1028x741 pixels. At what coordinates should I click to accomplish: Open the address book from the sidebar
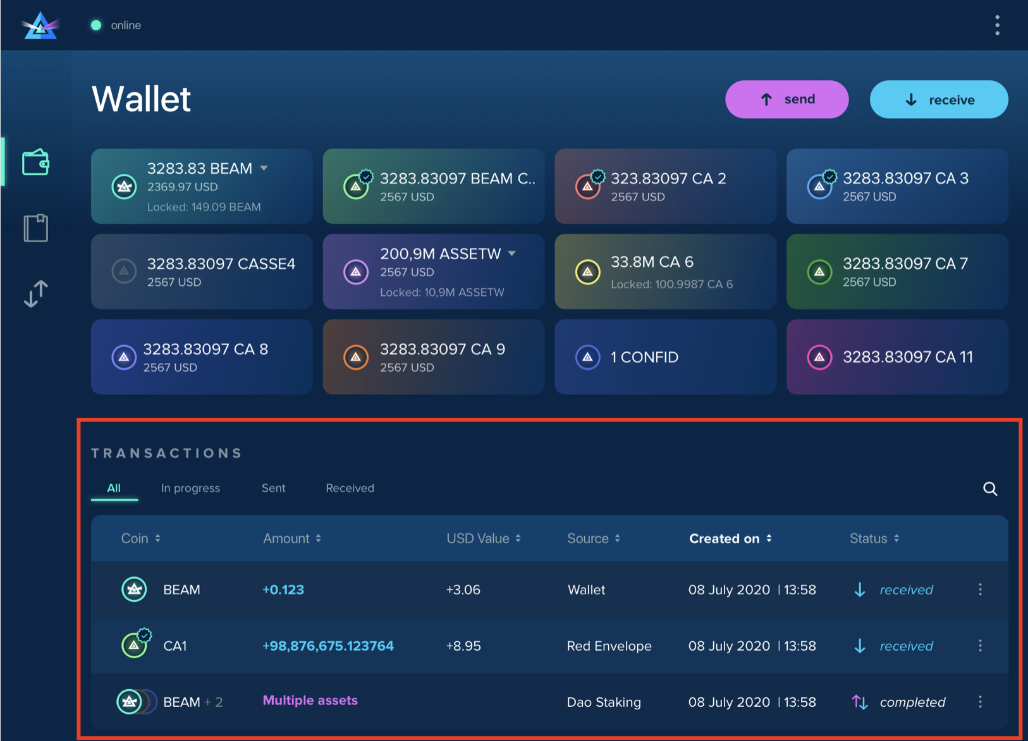coord(35,228)
